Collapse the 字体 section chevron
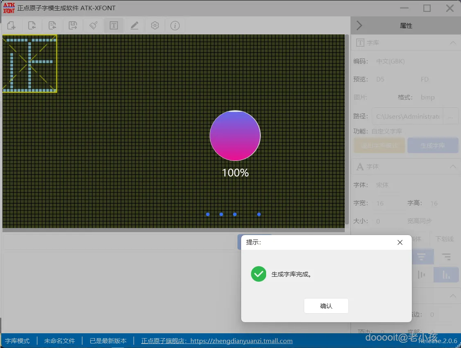Image resolution: width=461 pixels, height=348 pixels. [x=453, y=167]
